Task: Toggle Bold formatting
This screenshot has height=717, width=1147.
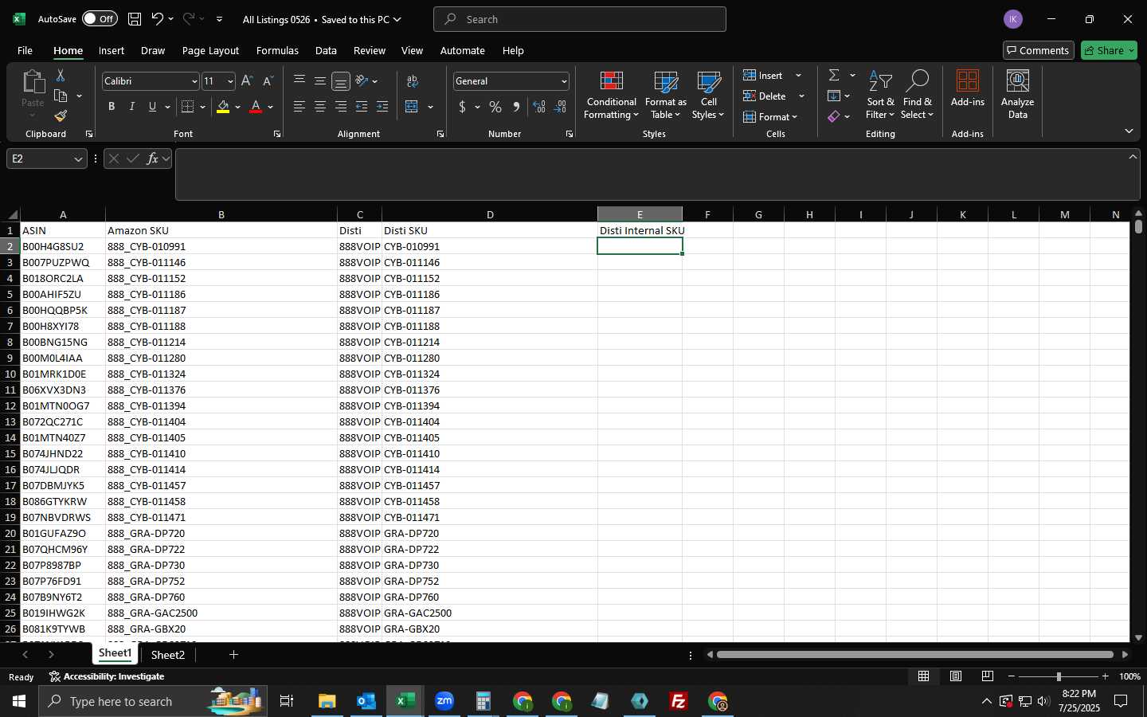Action: point(112,107)
